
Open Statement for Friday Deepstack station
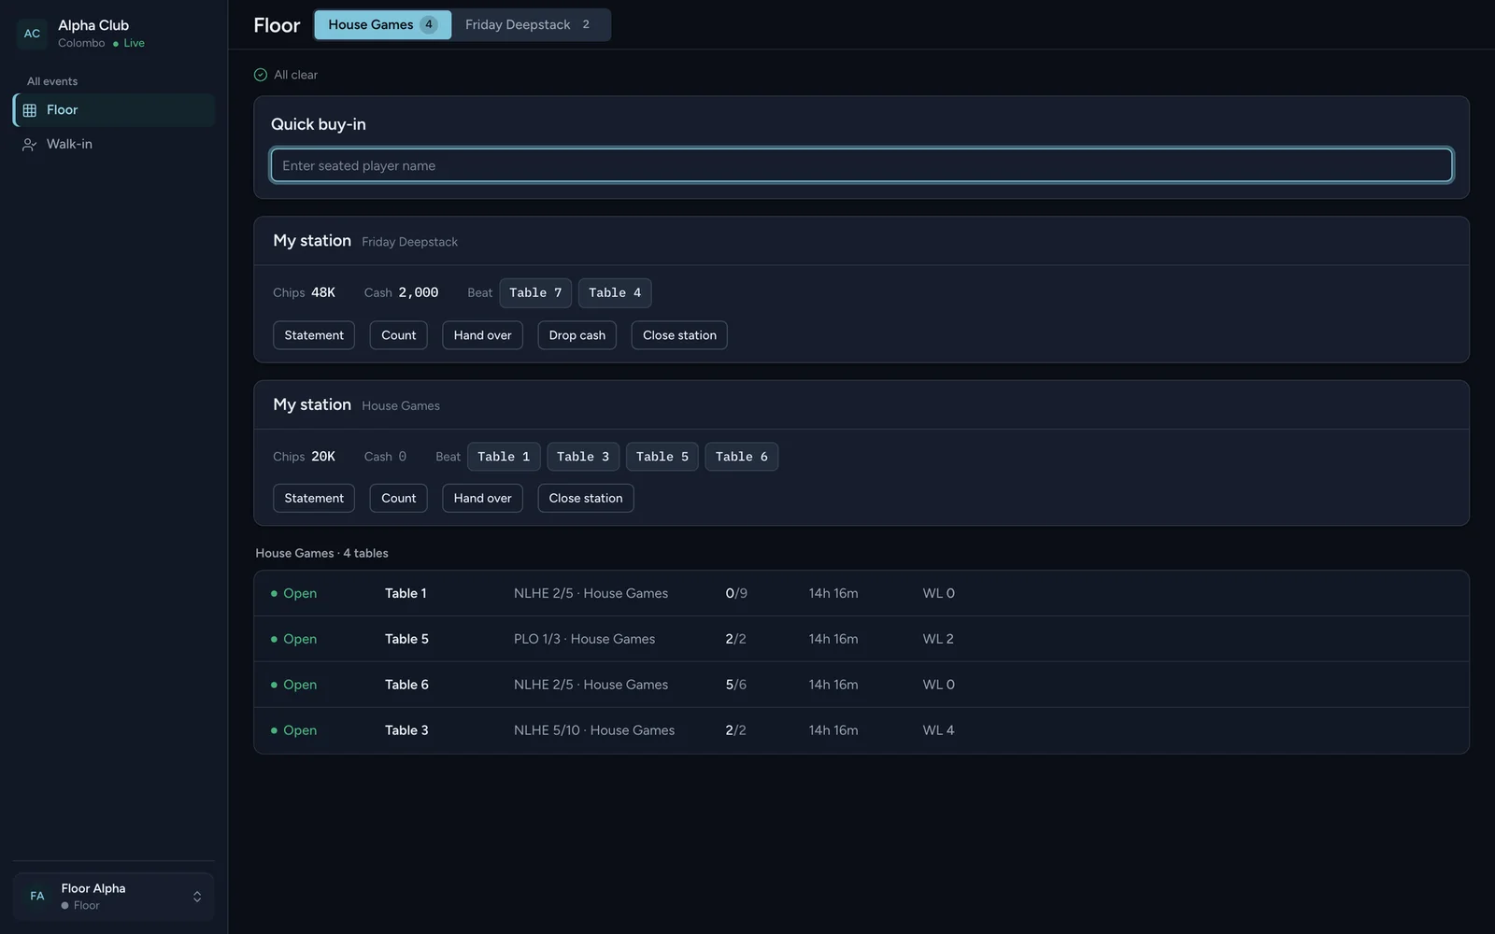click(314, 335)
